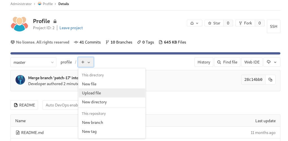This screenshot has height=141, width=288.
Task: Click the Find file button
Action: (x=227, y=62)
